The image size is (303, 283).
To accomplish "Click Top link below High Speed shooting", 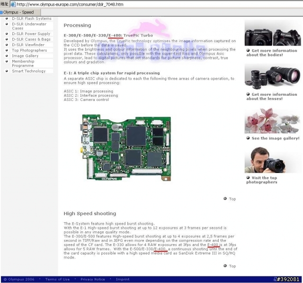I will coord(232,266).
